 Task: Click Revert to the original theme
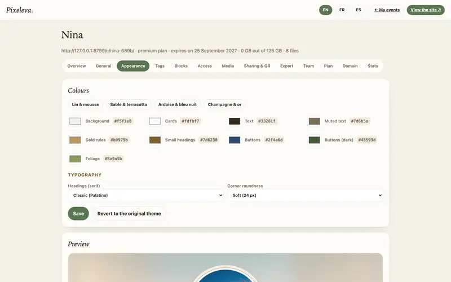(x=129, y=214)
